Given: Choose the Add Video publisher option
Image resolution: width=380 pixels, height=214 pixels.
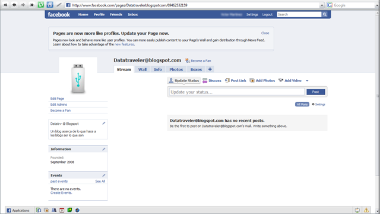Looking at the screenshot, I should 290,80.
